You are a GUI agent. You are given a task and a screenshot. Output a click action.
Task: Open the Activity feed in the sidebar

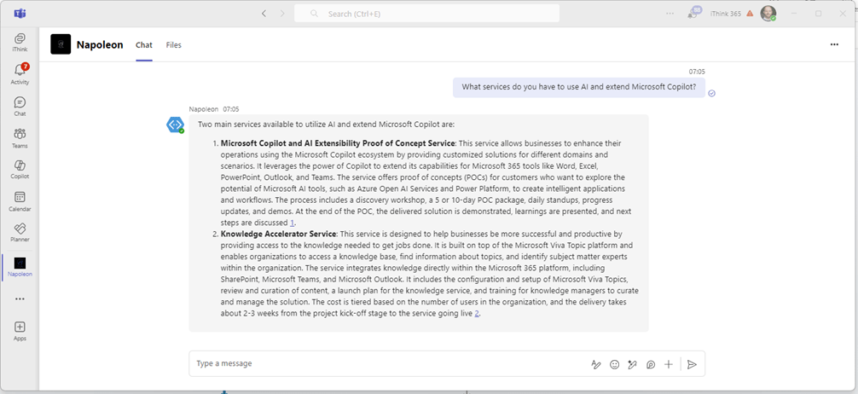(19, 73)
